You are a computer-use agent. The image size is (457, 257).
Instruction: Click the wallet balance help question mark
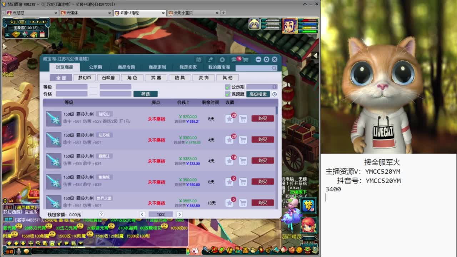point(101,215)
